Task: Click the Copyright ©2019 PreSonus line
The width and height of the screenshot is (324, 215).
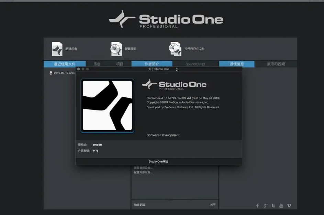Action: pos(178,102)
